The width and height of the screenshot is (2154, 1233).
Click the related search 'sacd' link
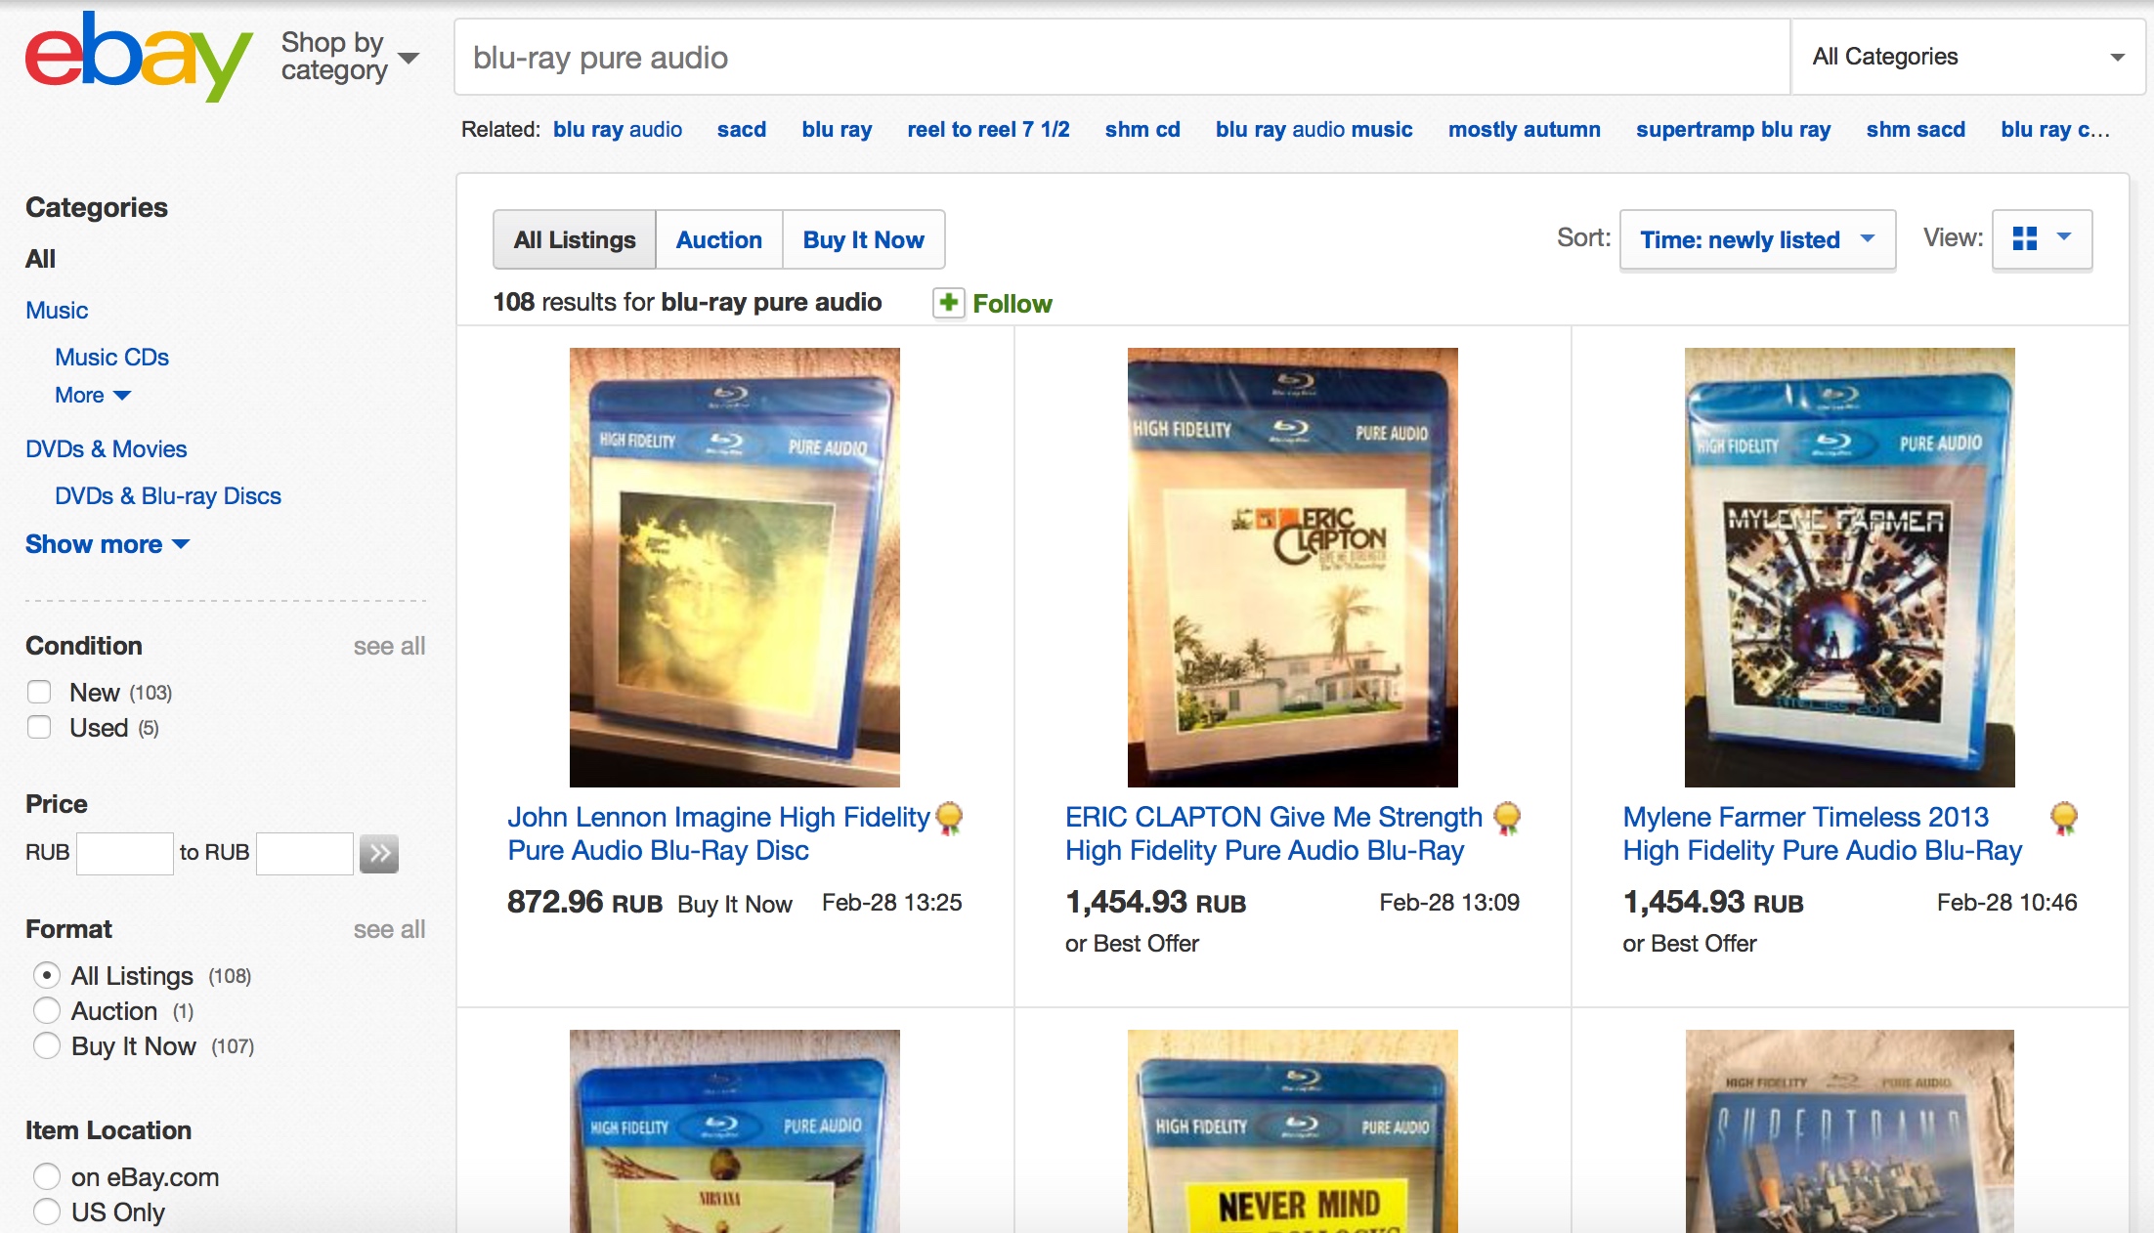tap(742, 129)
